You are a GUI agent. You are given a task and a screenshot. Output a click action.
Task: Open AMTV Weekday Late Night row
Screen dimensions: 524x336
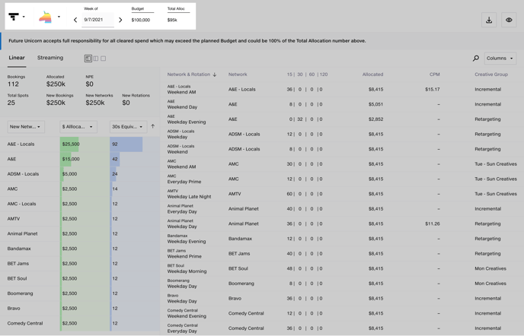[342, 194]
